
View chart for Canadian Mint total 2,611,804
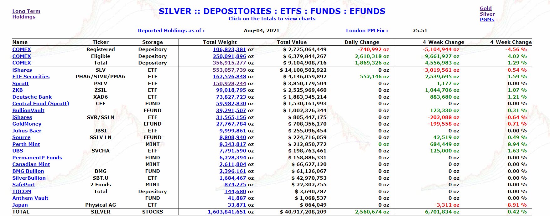[x=233, y=164]
